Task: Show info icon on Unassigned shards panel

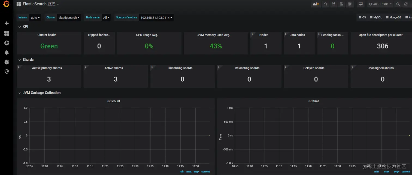Action: click(352, 67)
